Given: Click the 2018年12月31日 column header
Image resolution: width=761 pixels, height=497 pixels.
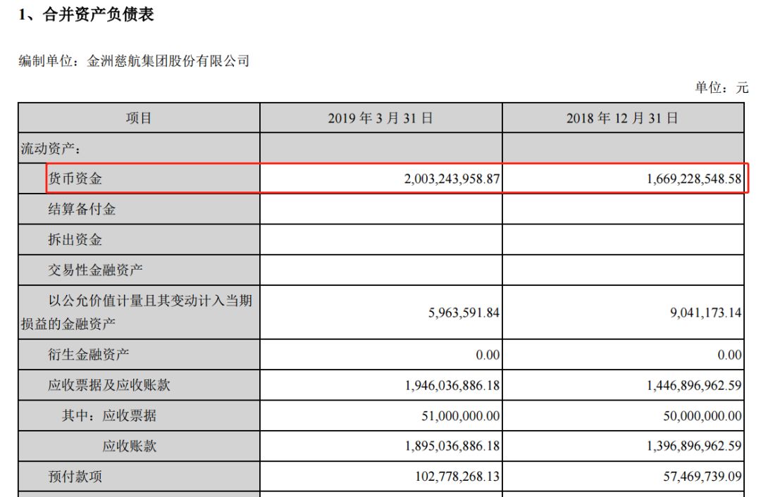Looking at the screenshot, I should coord(622,118).
